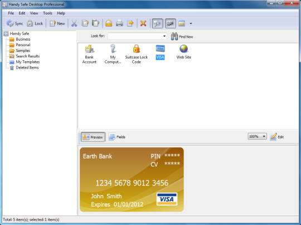Click the card number 1234 5678 9012 3456
The height and width of the screenshot is (225, 301).
(132, 183)
